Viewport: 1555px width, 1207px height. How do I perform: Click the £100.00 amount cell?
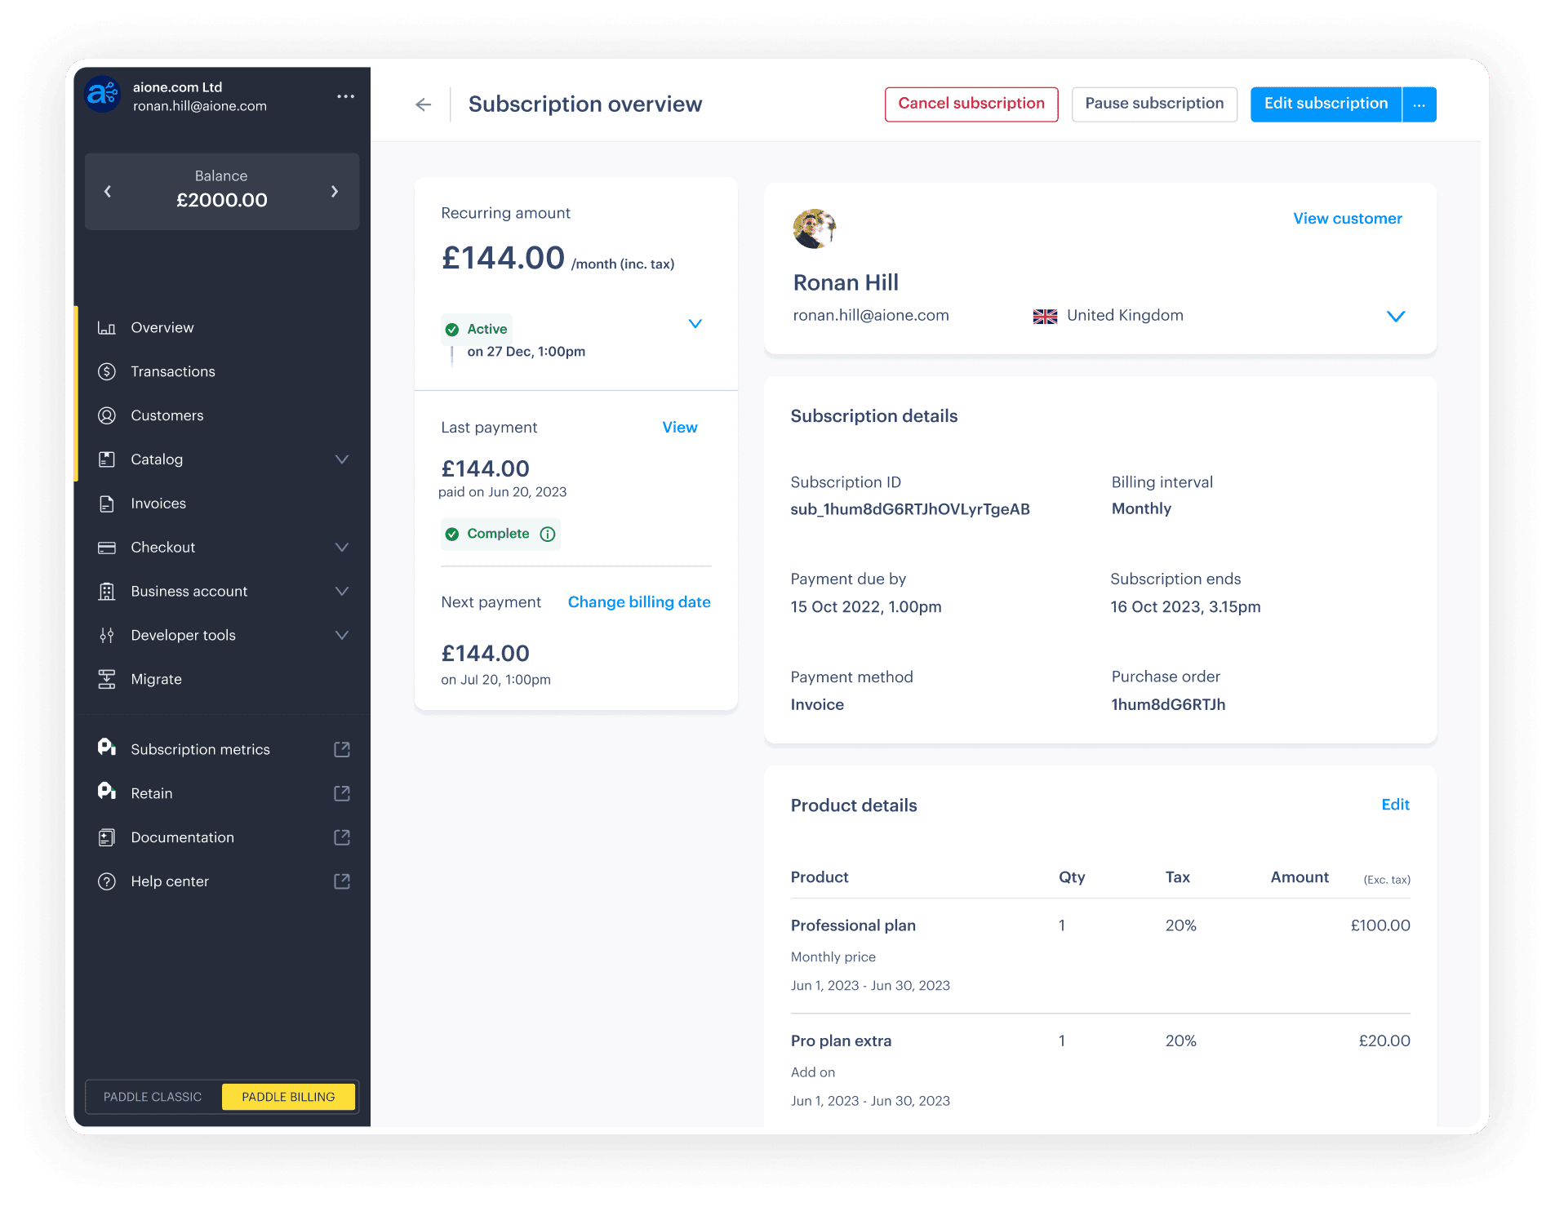tap(1380, 925)
